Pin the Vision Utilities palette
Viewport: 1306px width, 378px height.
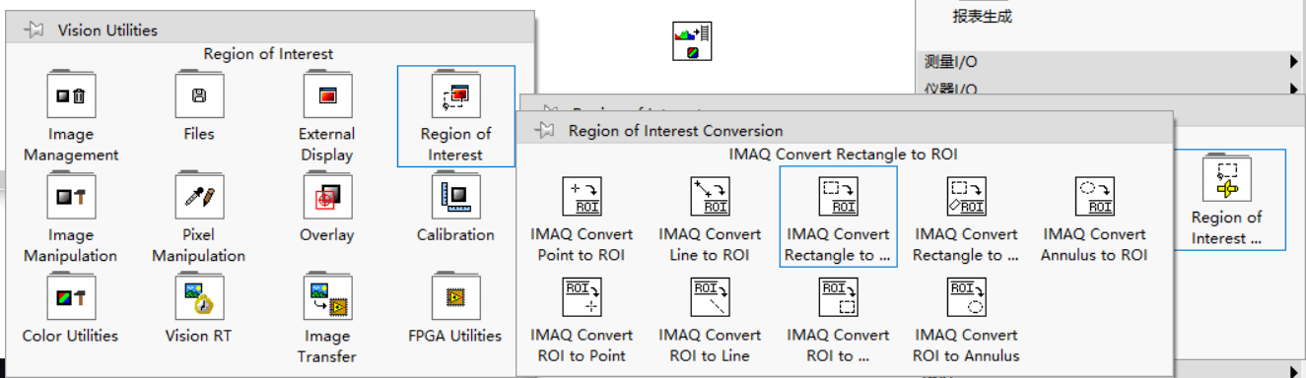(34, 30)
